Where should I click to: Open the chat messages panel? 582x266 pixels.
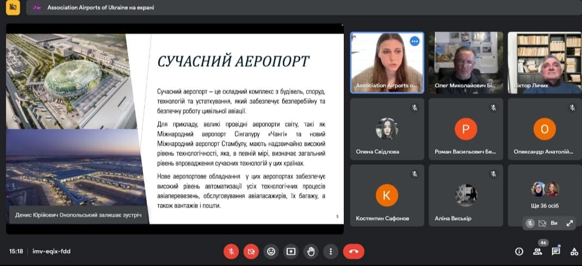tap(556, 251)
